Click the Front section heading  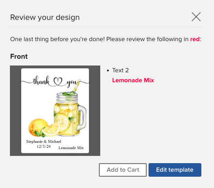19,56
